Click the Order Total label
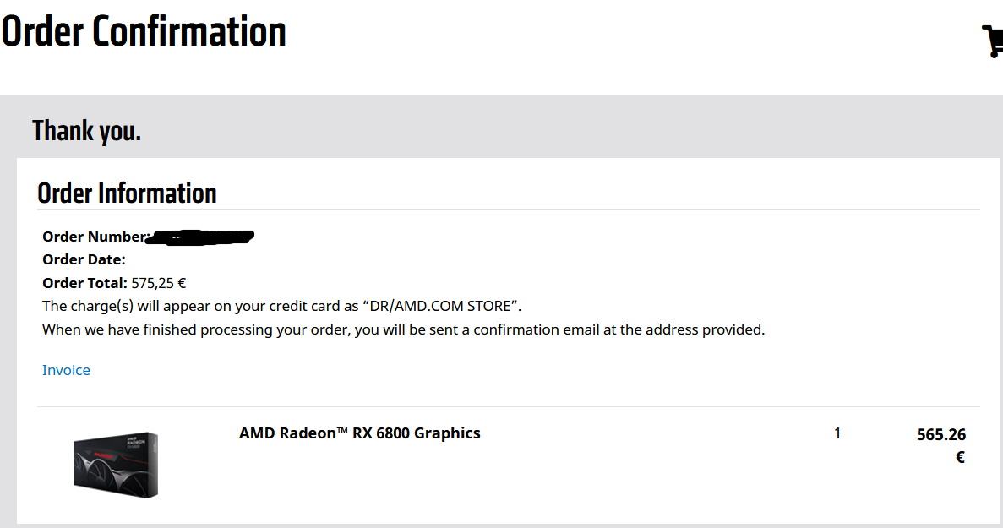Image resolution: width=1003 pixels, height=528 pixels. pos(84,283)
